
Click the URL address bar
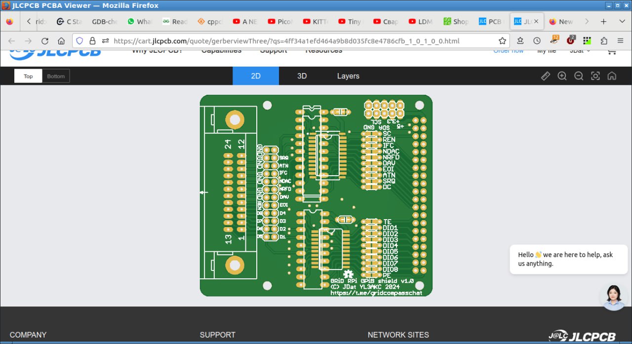[x=286, y=41]
